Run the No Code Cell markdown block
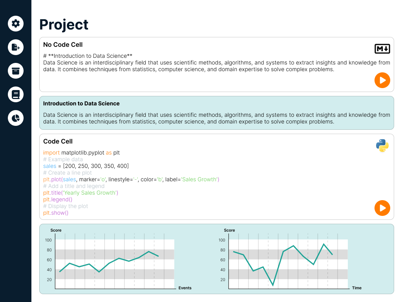 tap(382, 80)
